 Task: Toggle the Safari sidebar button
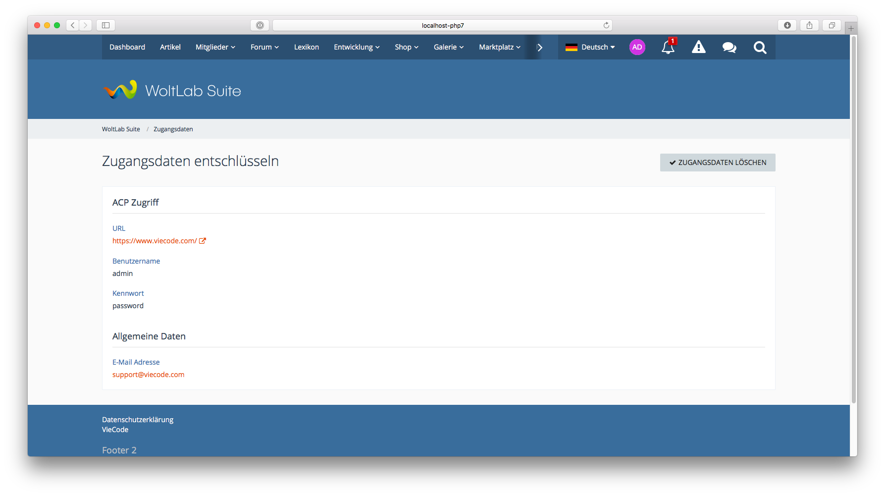pos(105,25)
